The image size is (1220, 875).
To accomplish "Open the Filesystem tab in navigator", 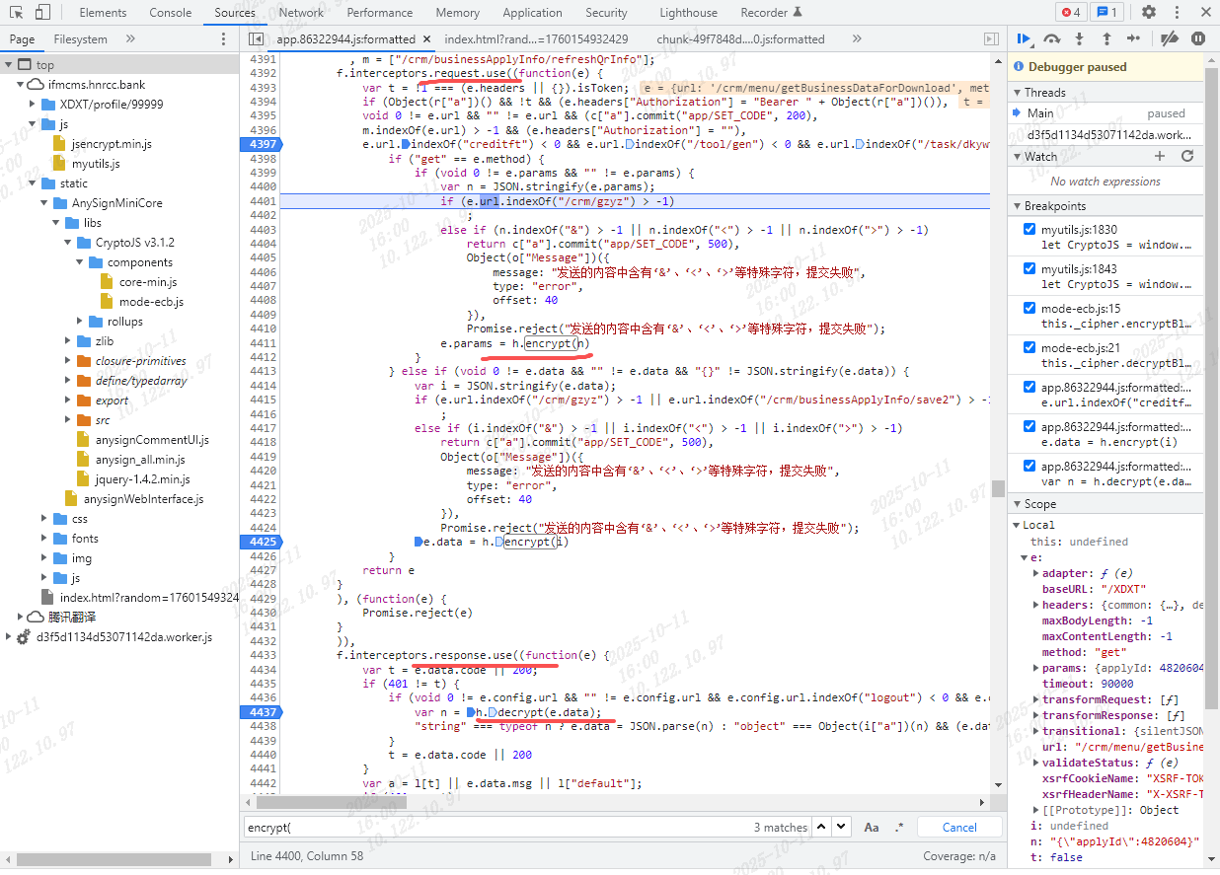I will point(80,39).
